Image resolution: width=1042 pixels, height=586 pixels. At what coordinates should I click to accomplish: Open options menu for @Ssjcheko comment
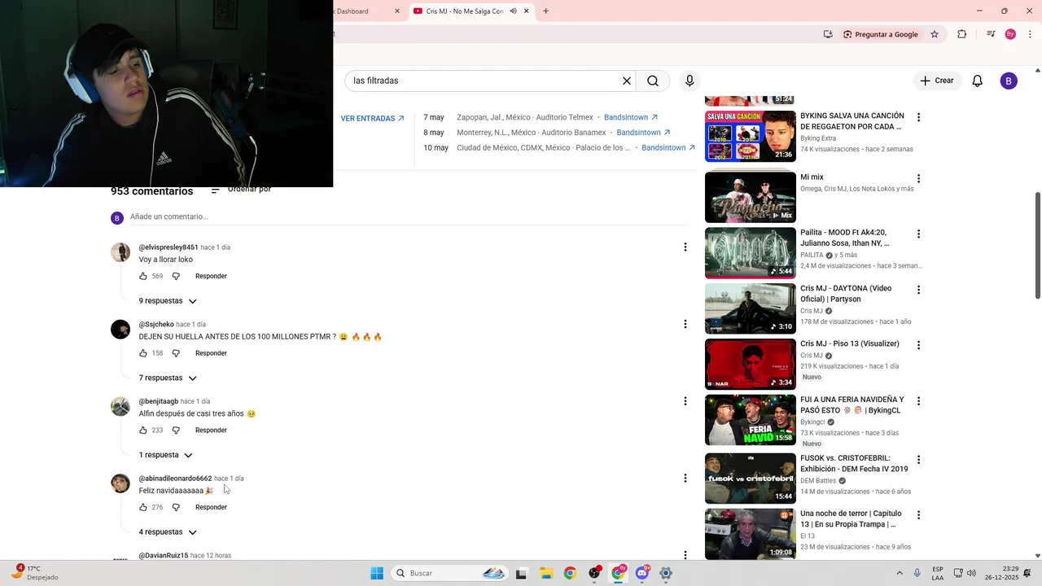pos(685,324)
